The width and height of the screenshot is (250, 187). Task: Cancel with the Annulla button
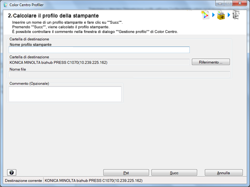[x=223, y=173]
